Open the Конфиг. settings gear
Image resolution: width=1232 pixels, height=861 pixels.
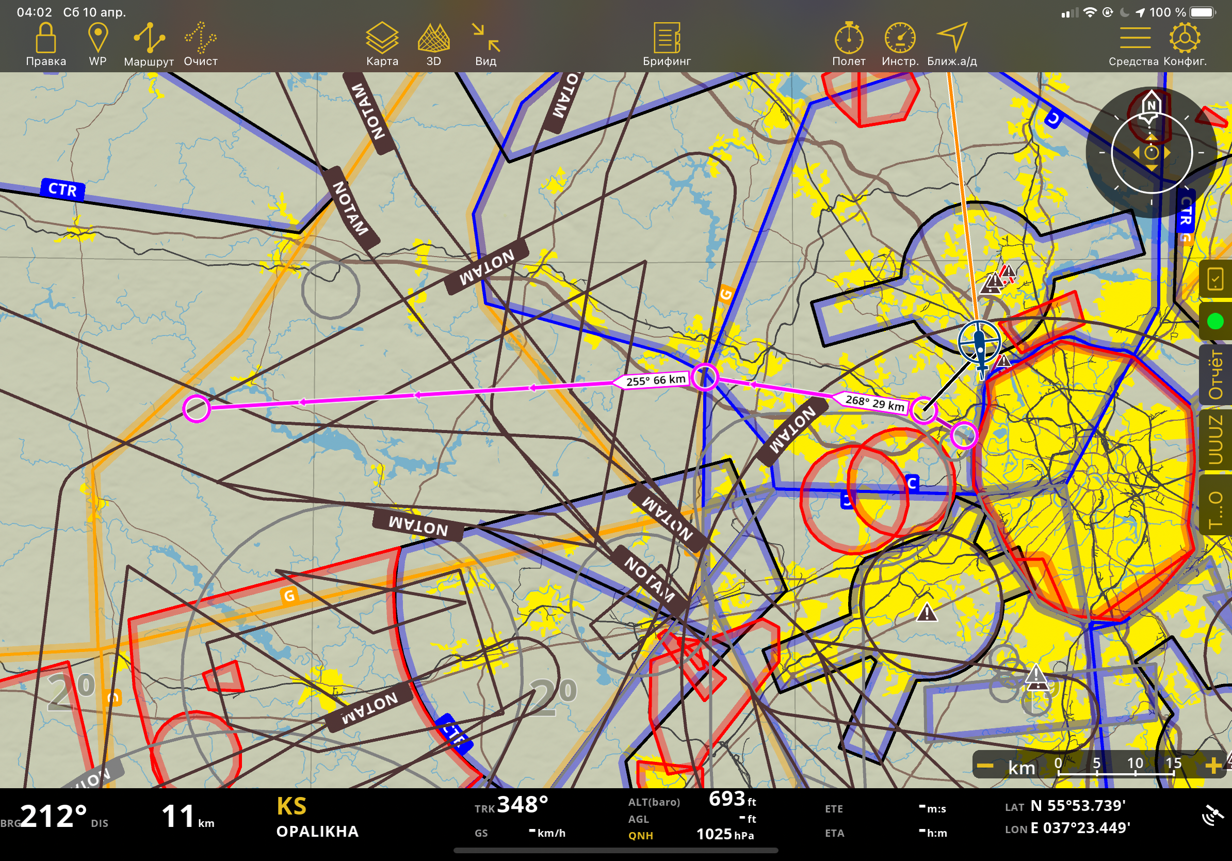coord(1185,39)
